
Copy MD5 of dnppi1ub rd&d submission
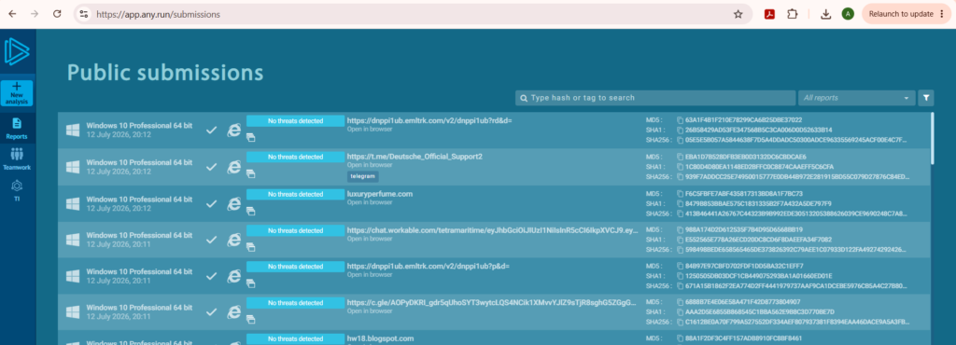pyautogui.click(x=681, y=120)
